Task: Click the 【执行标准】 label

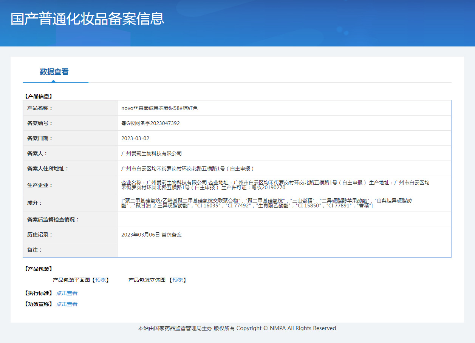Action: [38, 293]
